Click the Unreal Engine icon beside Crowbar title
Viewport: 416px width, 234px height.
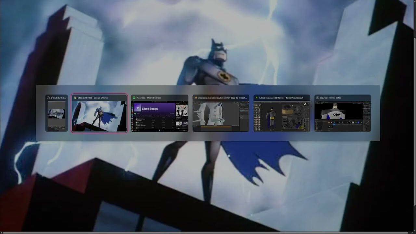click(318, 98)
